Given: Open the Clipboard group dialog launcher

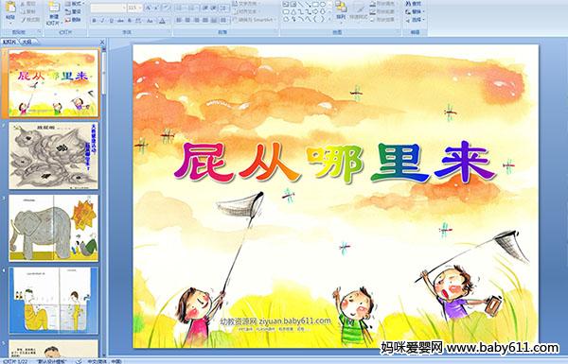Looking at the screenshot, I should click(x=39, y=32).
